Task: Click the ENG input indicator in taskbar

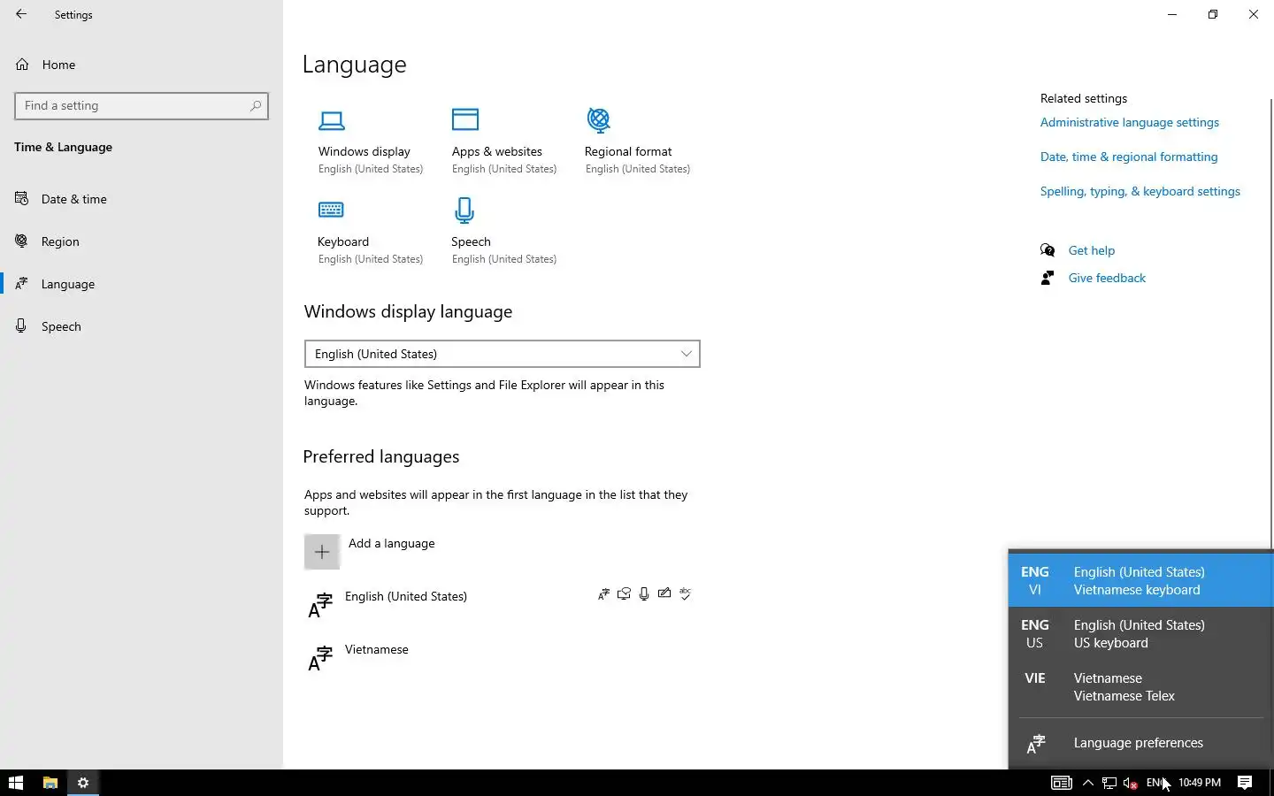Action: [x=1155, y=783]
